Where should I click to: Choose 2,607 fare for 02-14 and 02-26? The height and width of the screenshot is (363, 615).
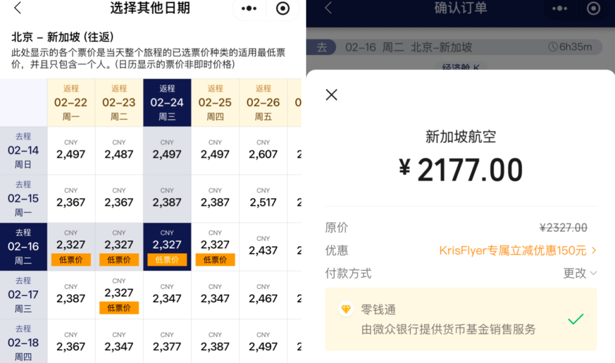pos(263,151)
